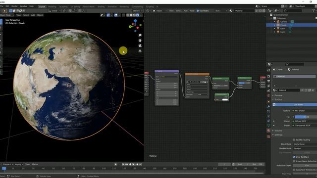Viewport: 317px width, 178px height.
Task: Open the Slot 1 dropdown in node editor
Action: (x=221, y=11)
